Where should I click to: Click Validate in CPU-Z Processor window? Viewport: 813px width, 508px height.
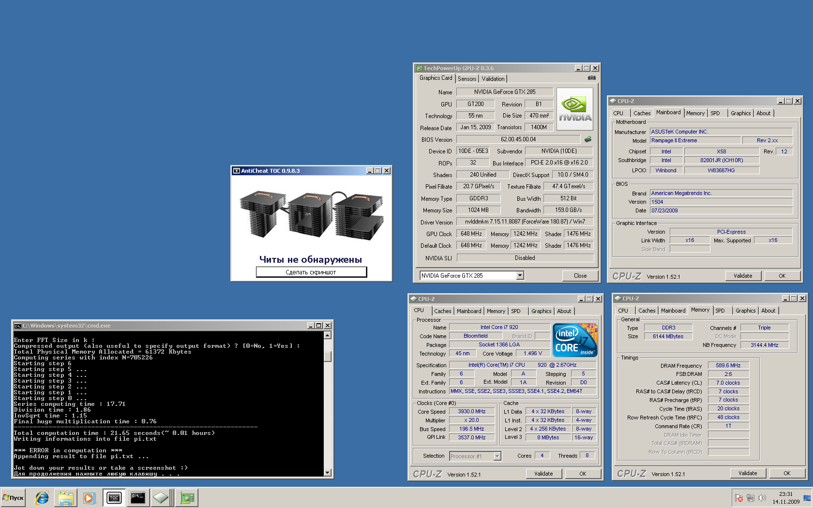point(543,474)
